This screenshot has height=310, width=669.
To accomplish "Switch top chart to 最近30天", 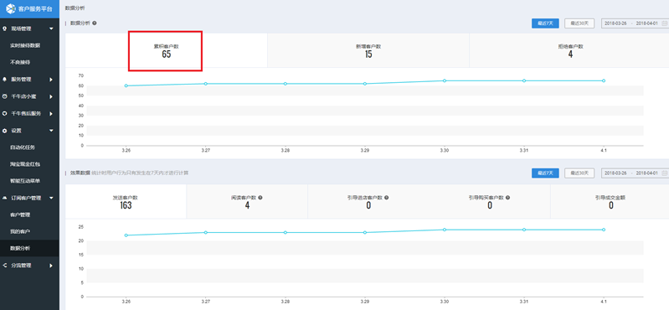I will [579, 23].
